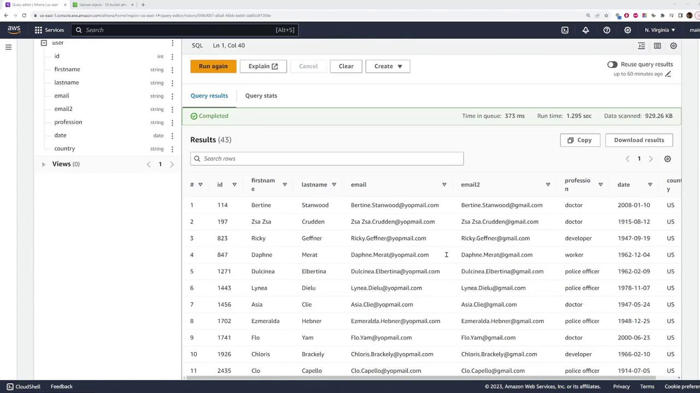Open results table preferences gear
Screen dimensions: 700x393
coord(667,159)
